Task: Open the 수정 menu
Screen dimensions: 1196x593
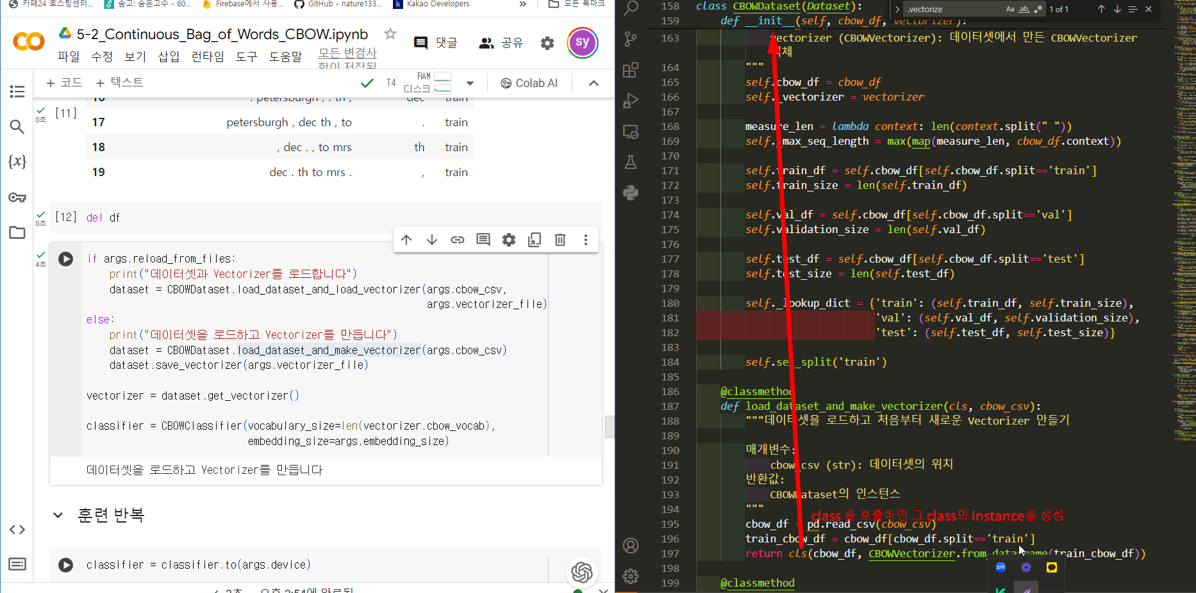Action: click(102, 56)
